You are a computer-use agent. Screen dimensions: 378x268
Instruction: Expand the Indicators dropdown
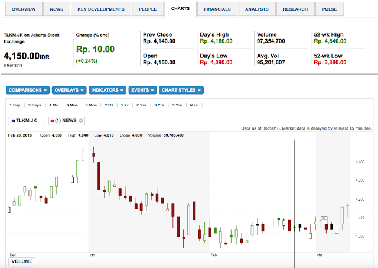pyautogui.click(x=107, y=90)
